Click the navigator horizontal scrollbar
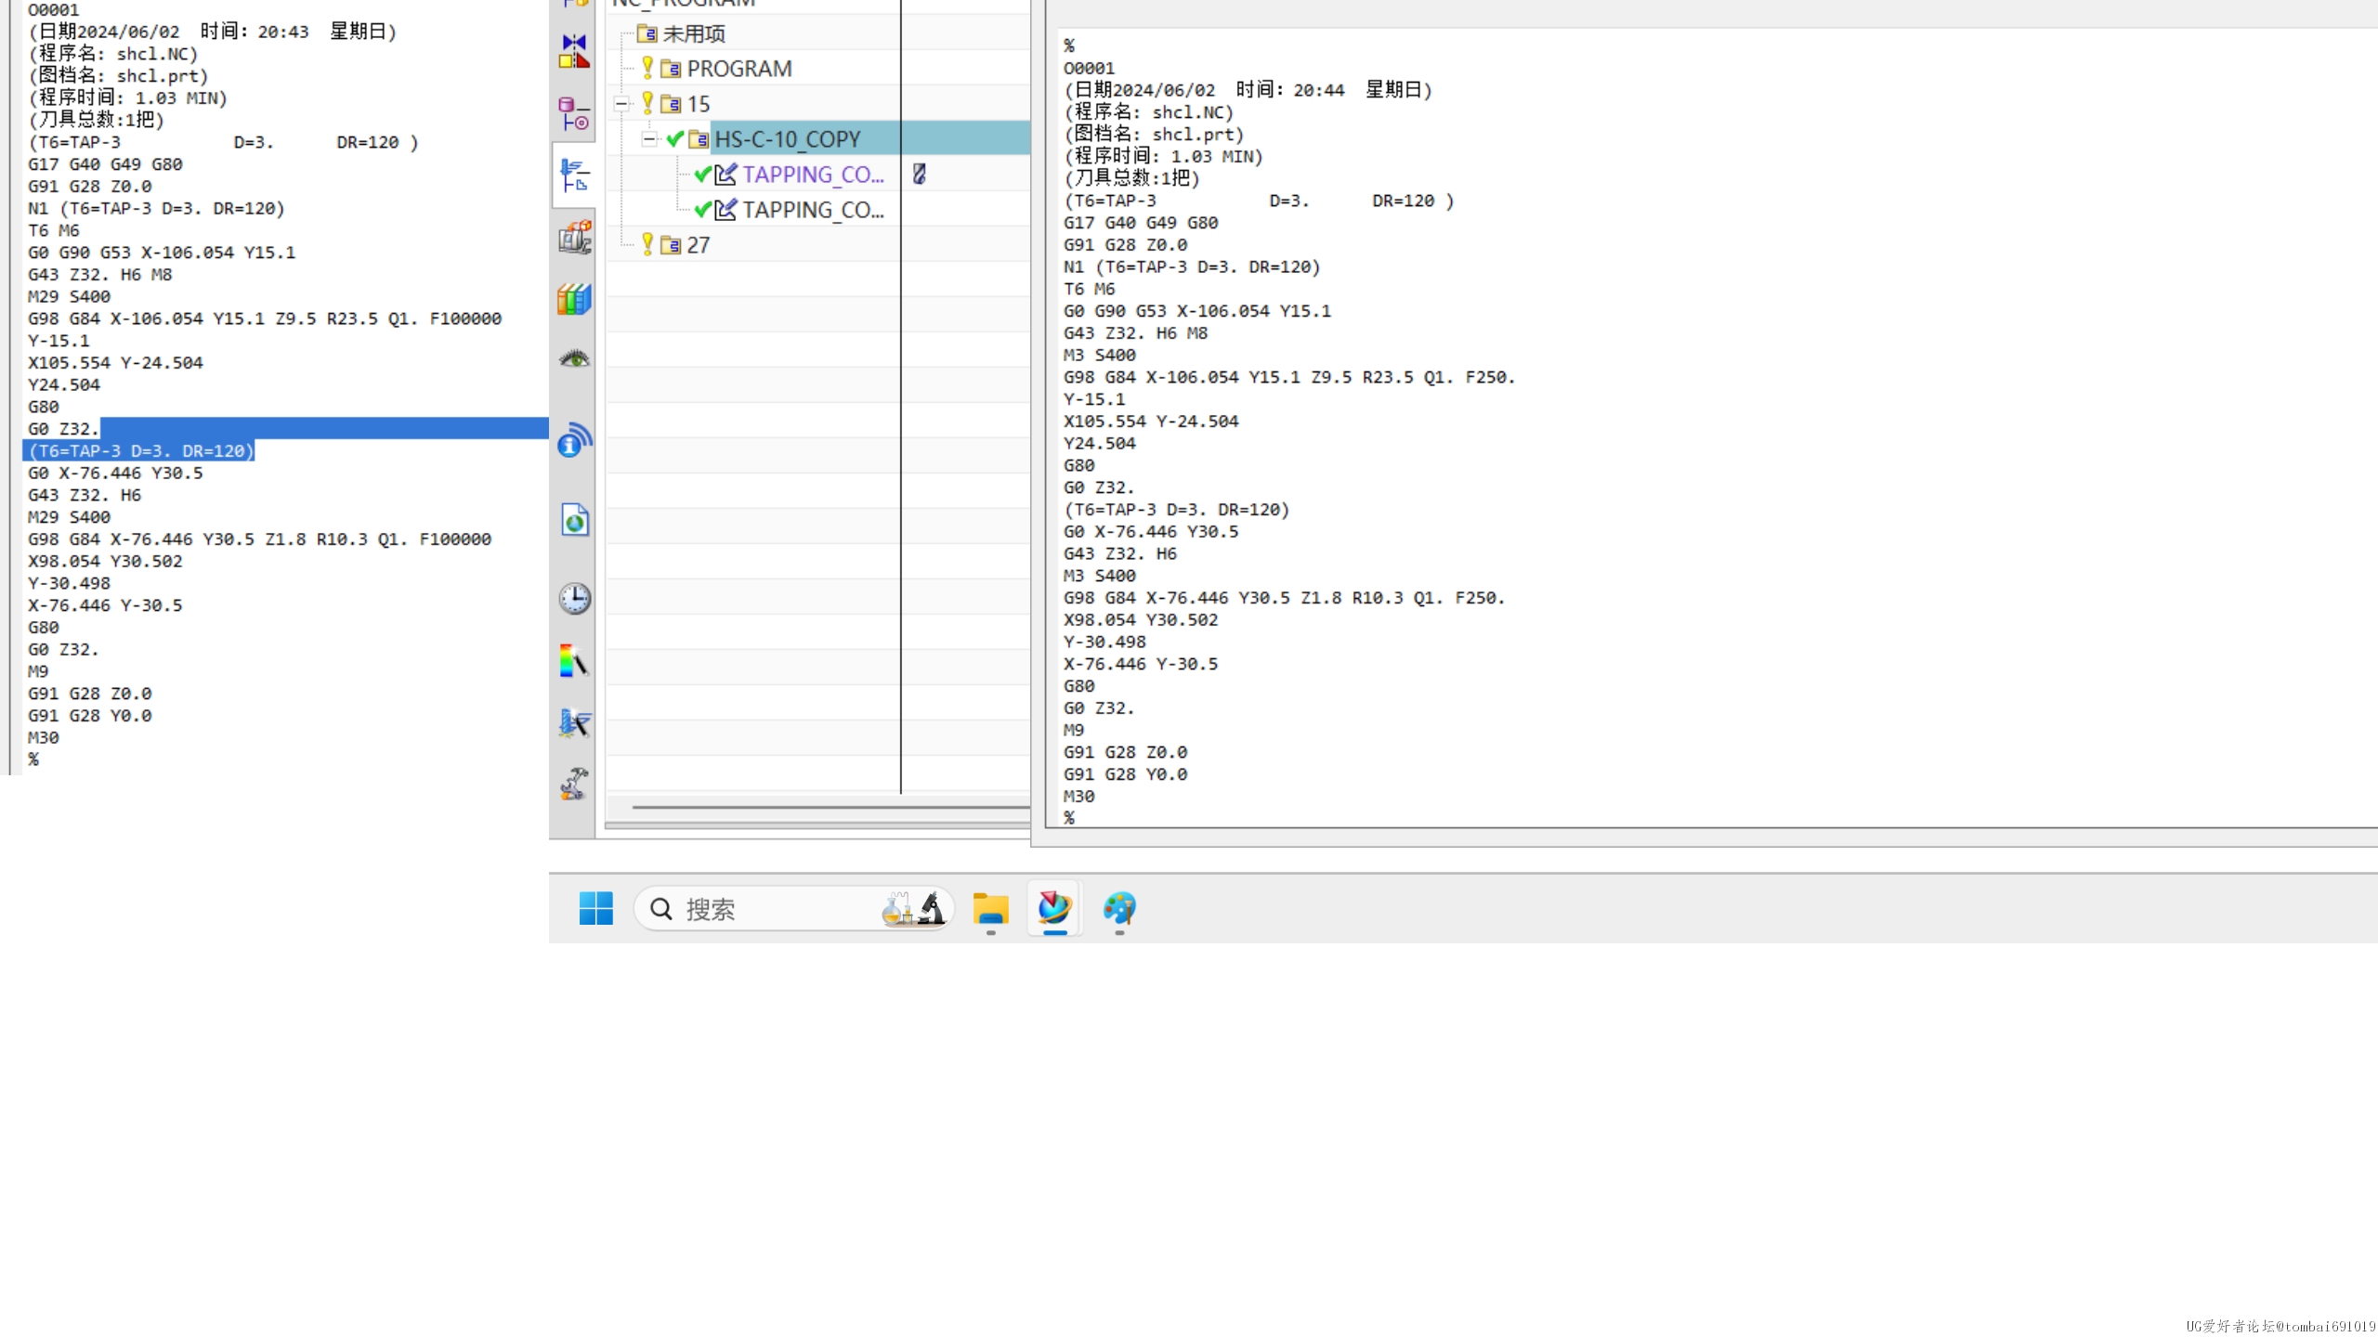 (830, 807)
